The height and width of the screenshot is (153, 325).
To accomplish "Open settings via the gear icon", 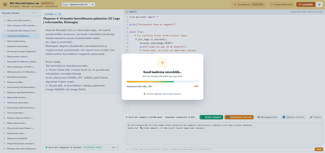I will pos(319,4).
